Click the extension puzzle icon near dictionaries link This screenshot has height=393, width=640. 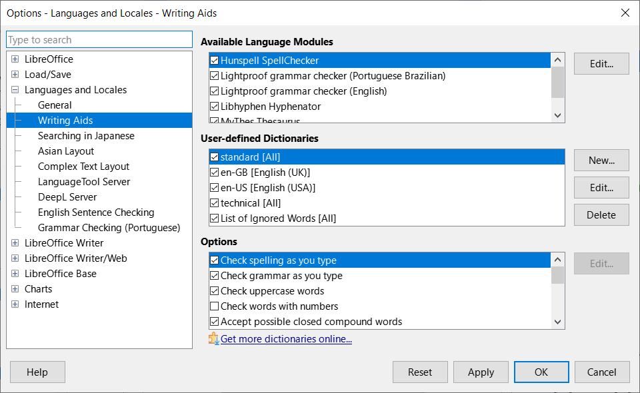click(215, 338)
